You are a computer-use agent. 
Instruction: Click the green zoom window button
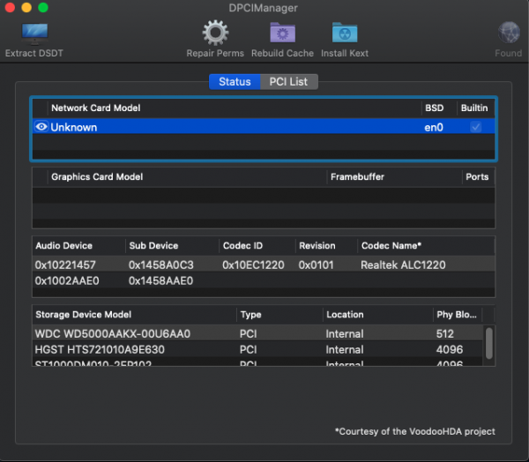pos(43,7)
